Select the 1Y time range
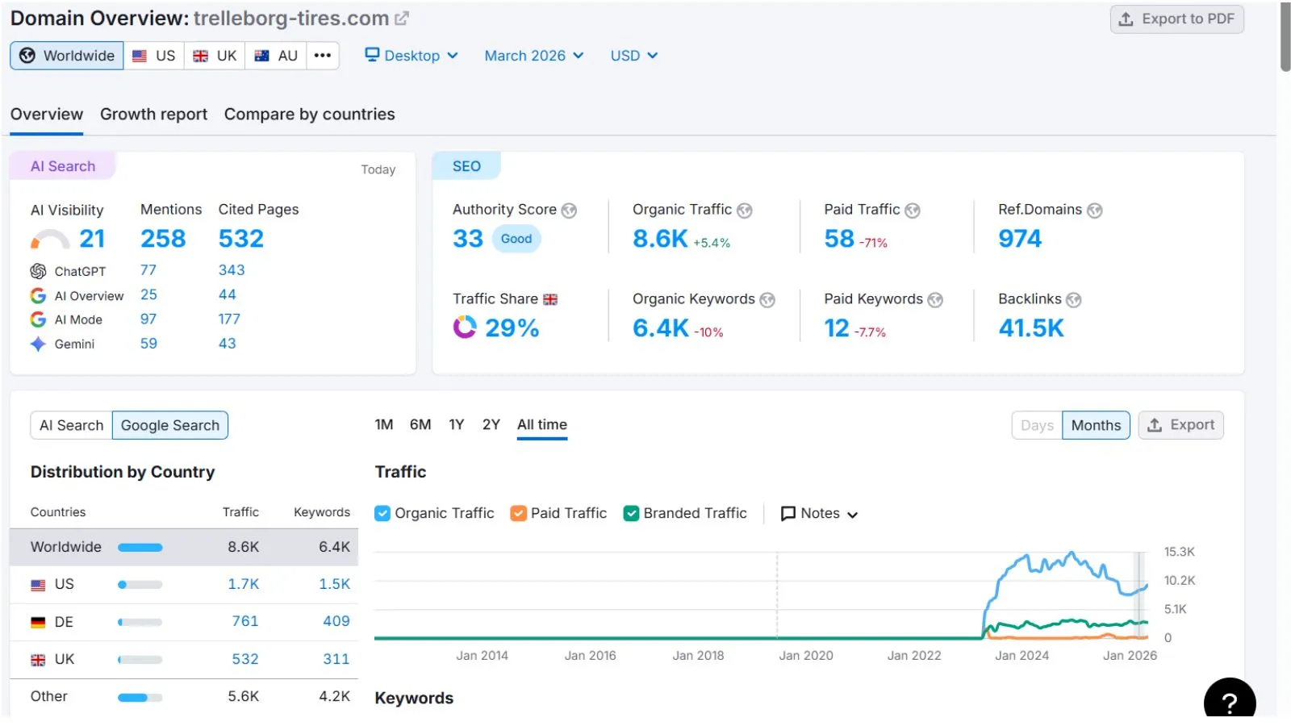This screenshot has width=1291, height=726. [x=457, y=425]
